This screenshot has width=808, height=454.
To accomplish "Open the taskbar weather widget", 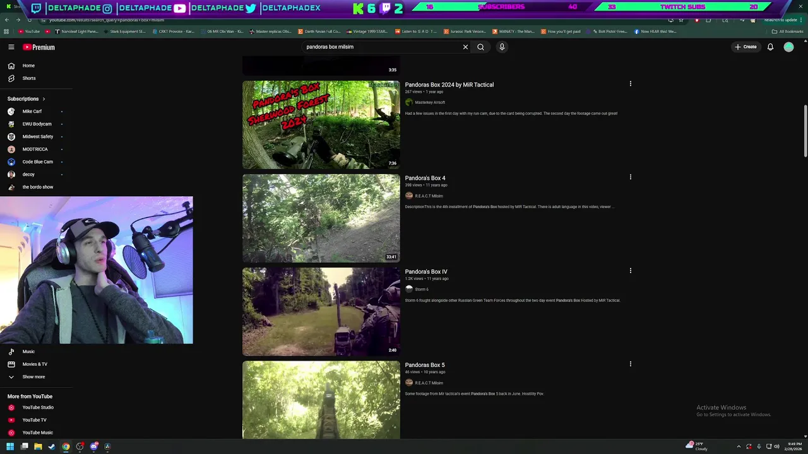I will click(x=697, y=446).
